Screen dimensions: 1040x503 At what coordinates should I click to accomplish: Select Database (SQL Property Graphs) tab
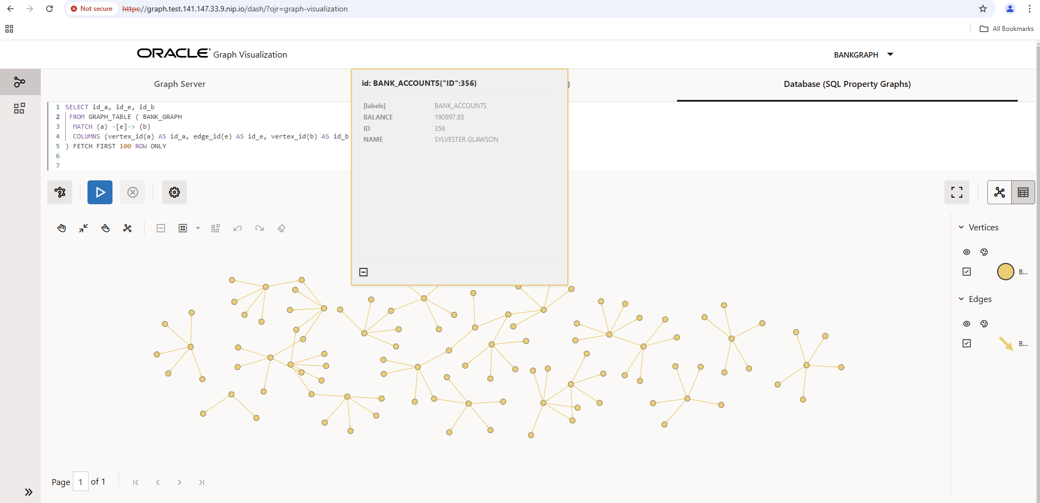point(846,84)
